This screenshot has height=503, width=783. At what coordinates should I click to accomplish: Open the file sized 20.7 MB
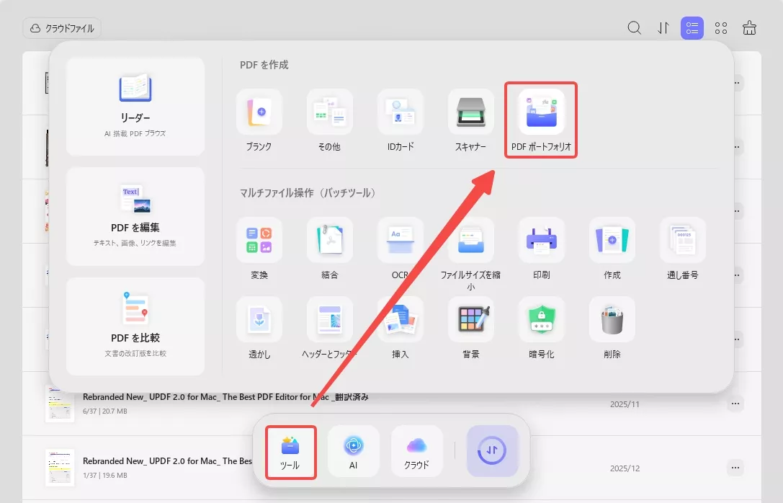tap(392, 404)
